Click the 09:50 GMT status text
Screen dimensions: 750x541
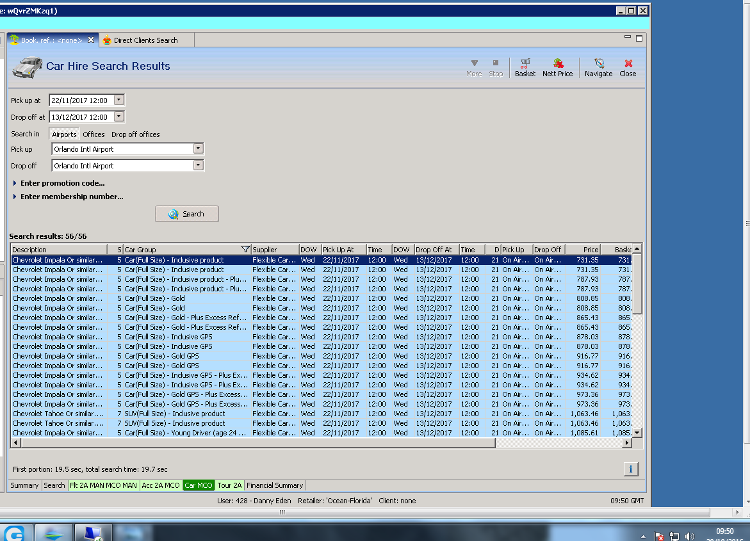click(627, 500)
